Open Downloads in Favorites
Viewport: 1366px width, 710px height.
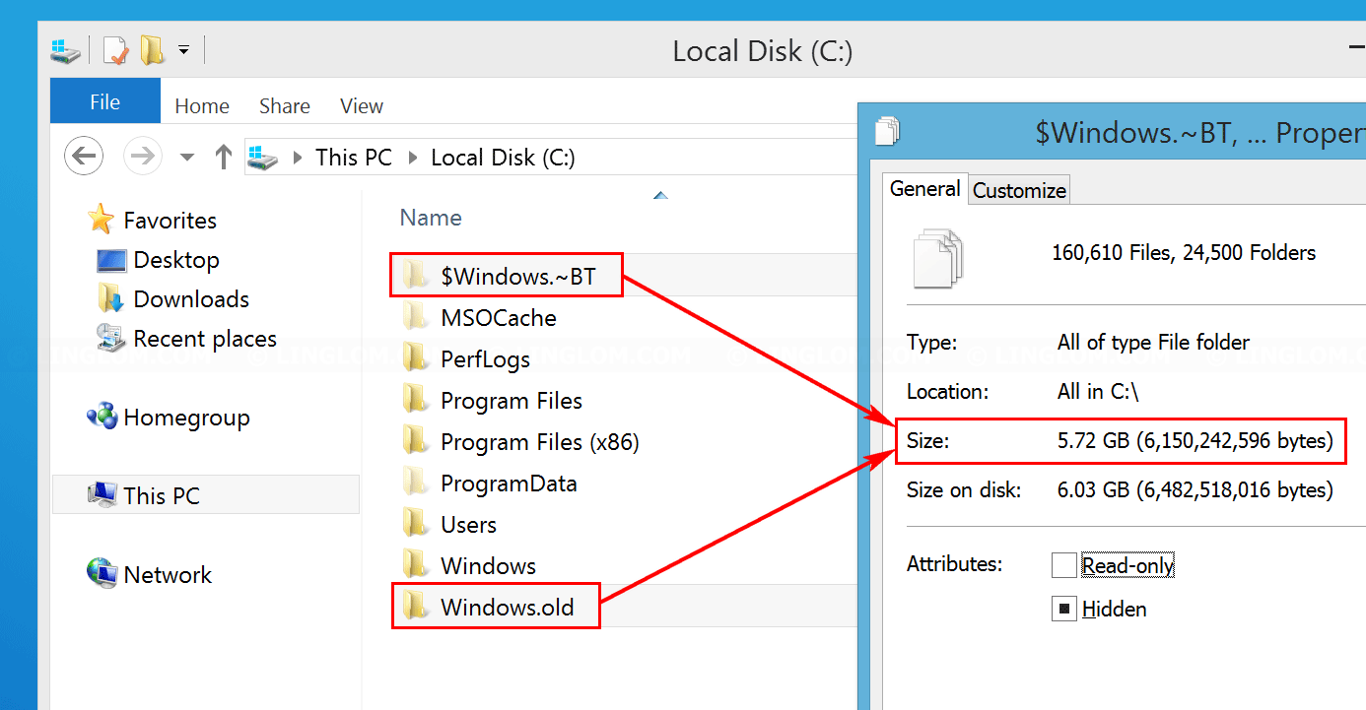click(191, 299)
